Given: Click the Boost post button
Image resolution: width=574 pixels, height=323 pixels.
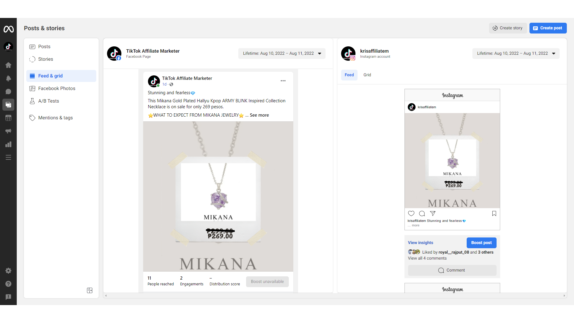Looking at the screenshot, I should (x=481, y=243).
